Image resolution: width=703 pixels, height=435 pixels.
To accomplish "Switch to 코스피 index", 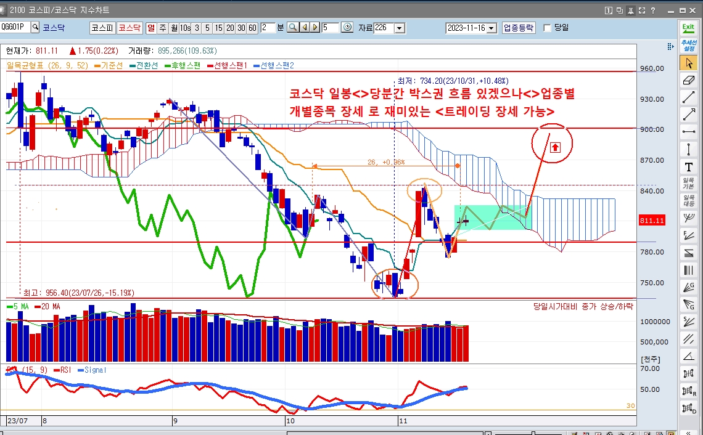I will pos(102,28).
